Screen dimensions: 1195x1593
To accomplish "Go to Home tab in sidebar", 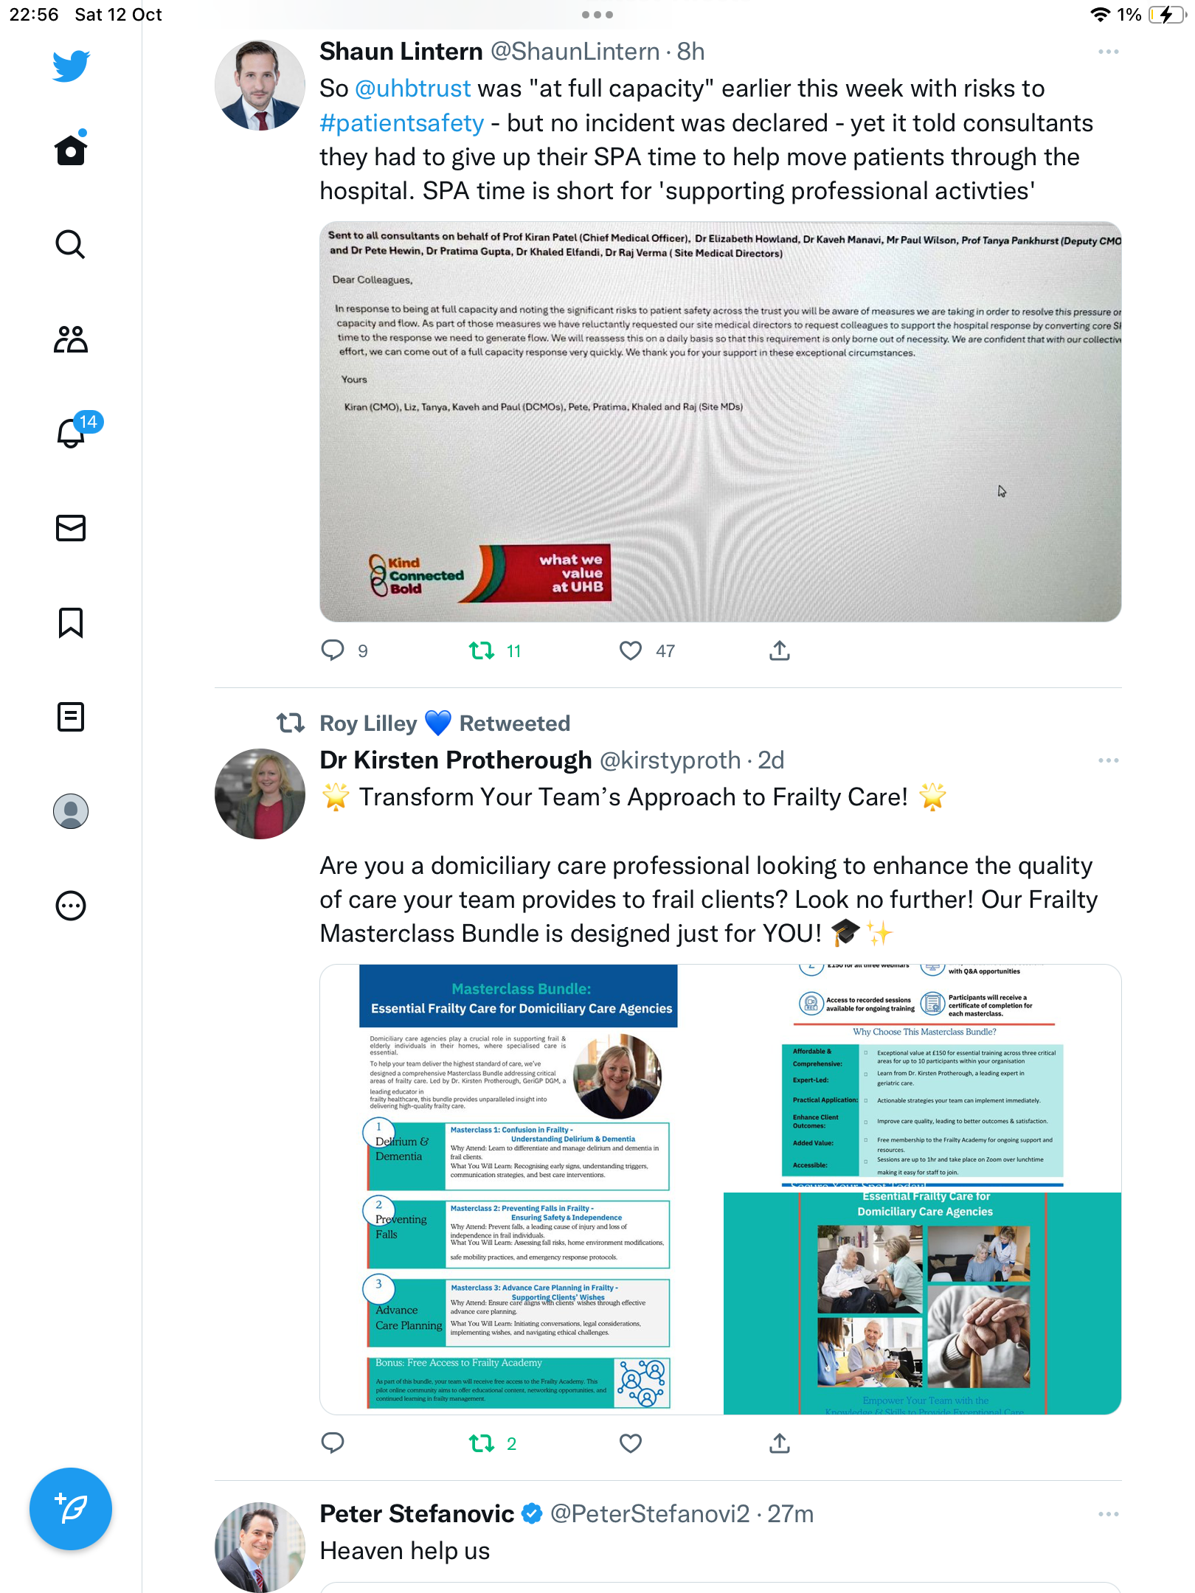I will tap(71, 148).
